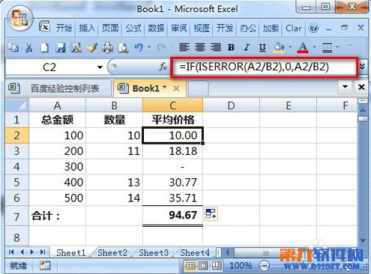Open the workbook tab list dropdown

tap(345, 87)
